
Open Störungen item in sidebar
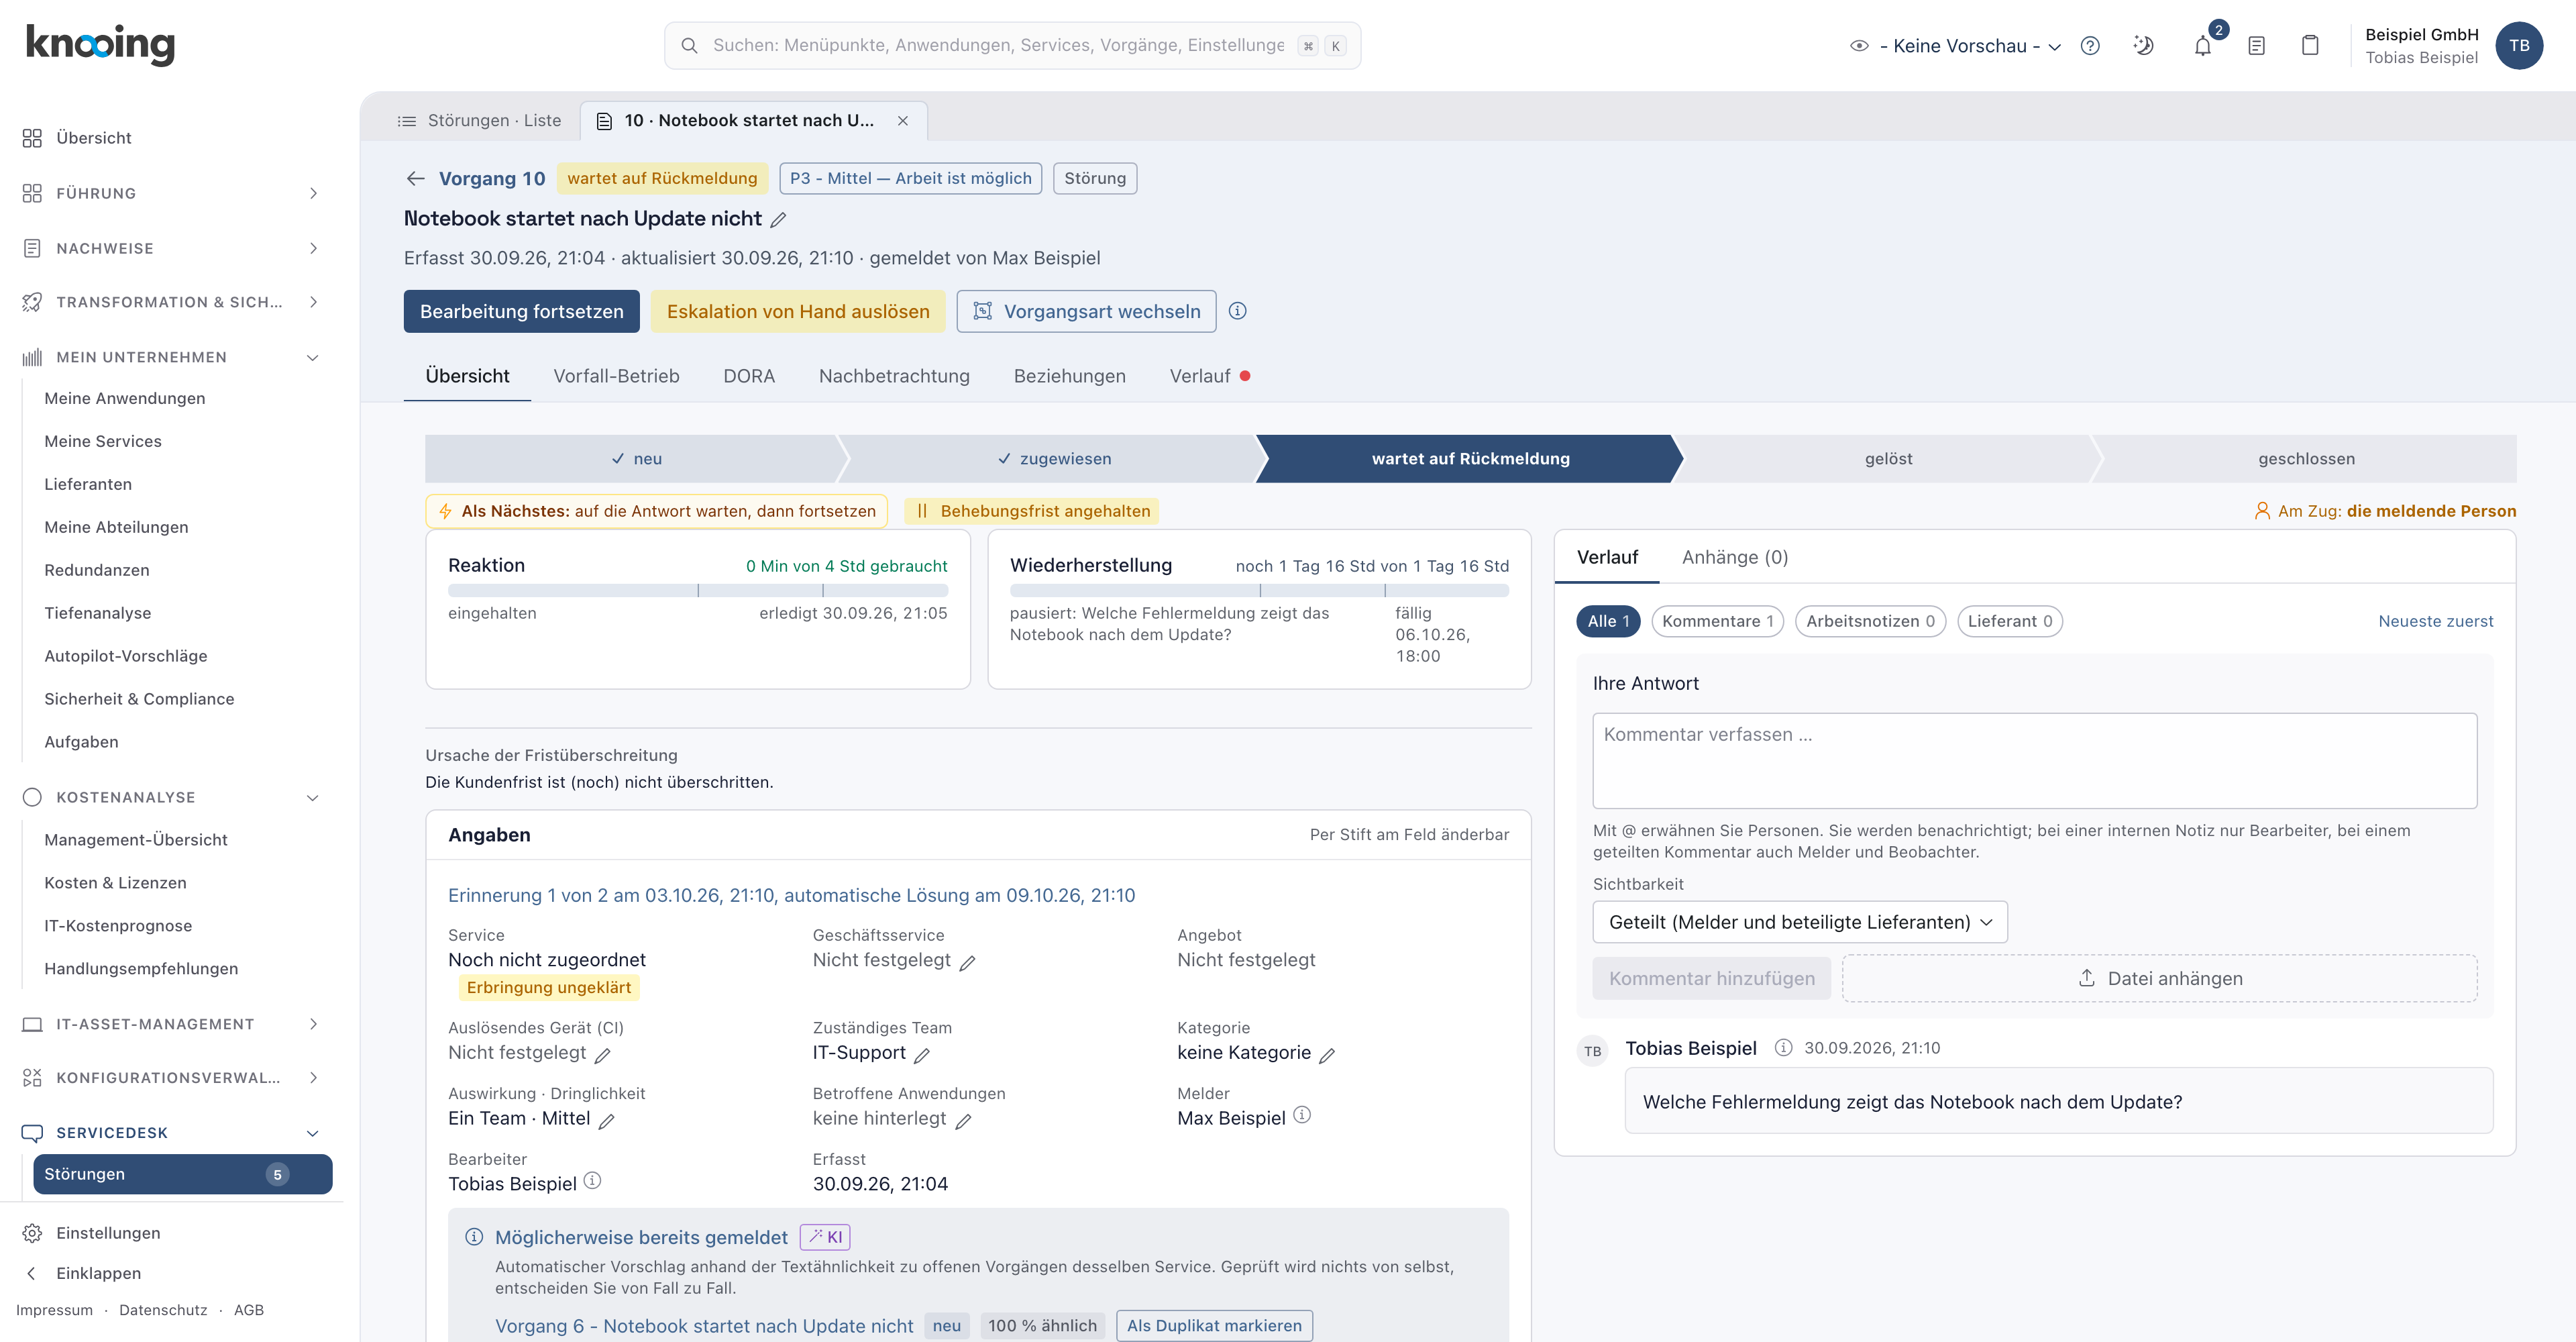coord(182,1174)
